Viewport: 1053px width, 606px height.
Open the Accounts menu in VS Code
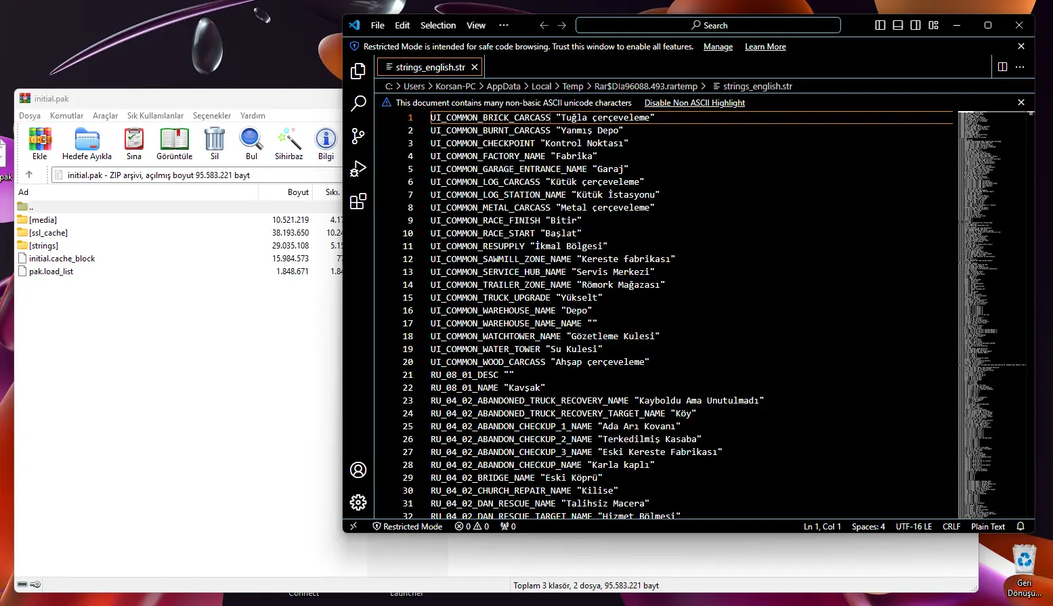click(358, 470)
